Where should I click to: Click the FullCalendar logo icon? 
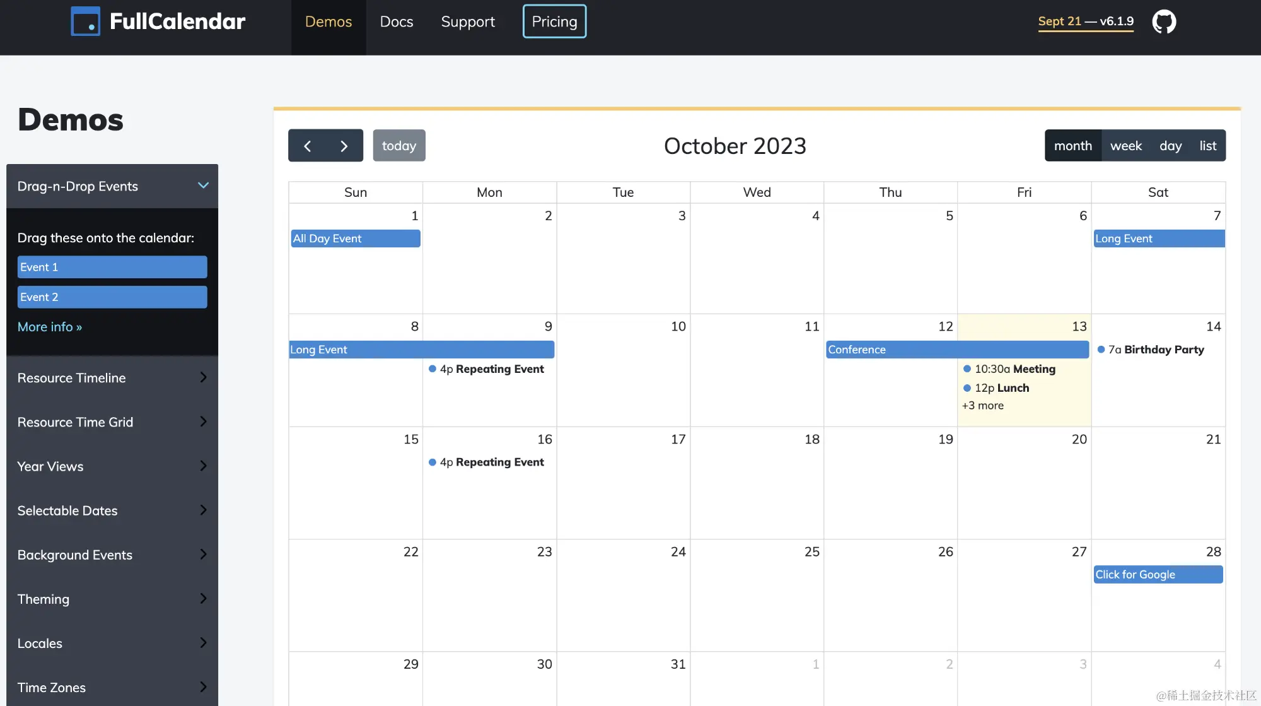85,21
